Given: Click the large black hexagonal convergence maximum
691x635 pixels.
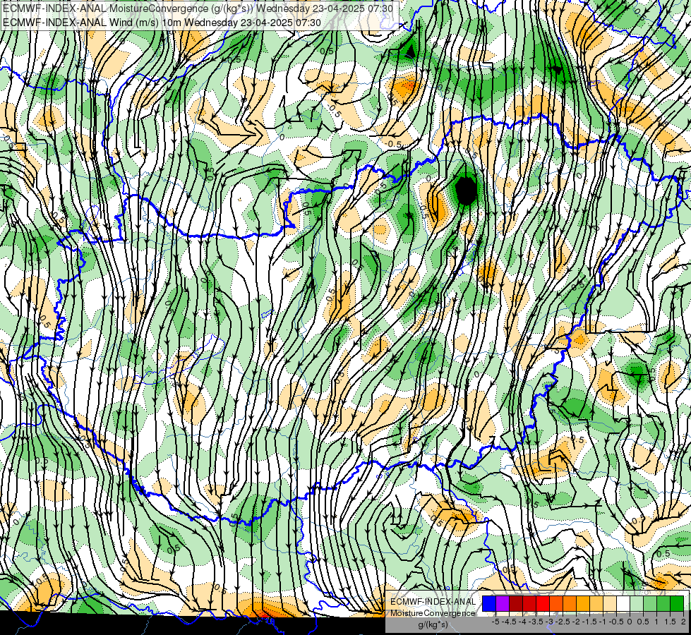Looking at the screenshot, I should tap(466, 190).
